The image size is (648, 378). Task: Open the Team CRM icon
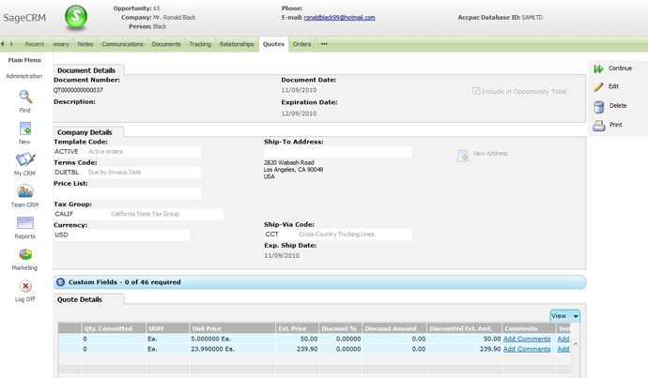[x=25, y=191]
